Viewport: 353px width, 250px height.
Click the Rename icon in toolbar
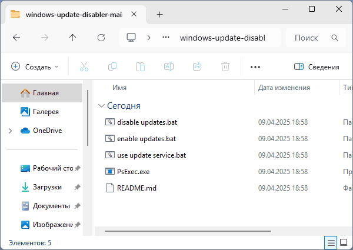click(169, 66)
